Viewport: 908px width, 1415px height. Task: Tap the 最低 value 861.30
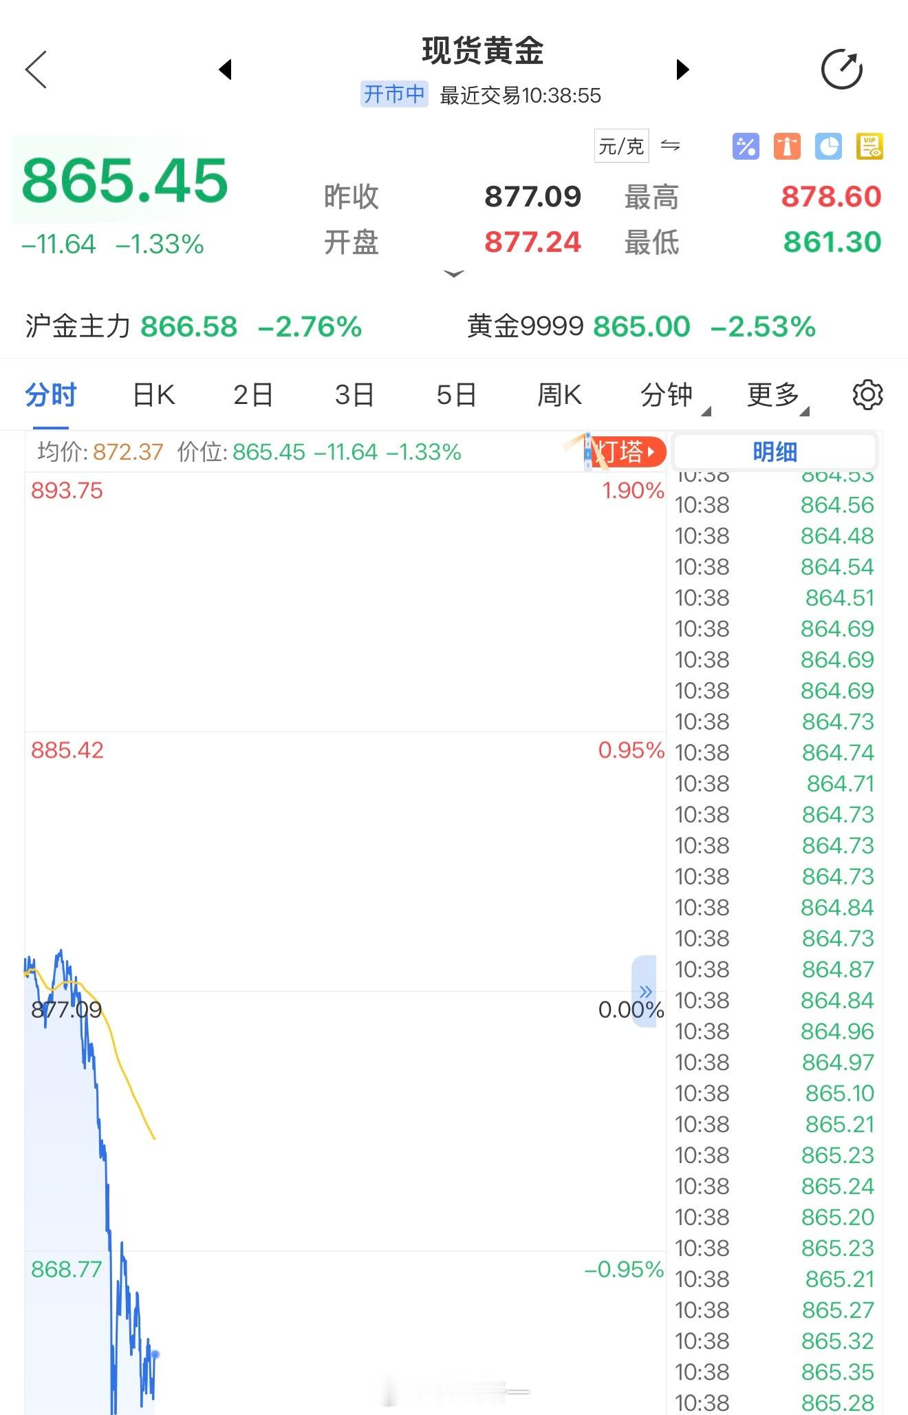[832, 242]
